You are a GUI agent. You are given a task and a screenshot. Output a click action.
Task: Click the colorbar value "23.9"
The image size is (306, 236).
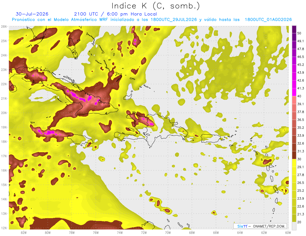[300, 199]
